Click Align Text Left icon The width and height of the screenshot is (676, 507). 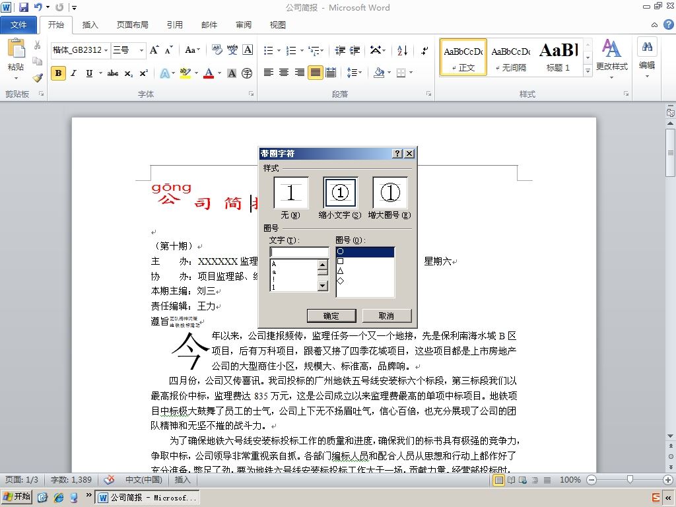click(x=269, y=73)
